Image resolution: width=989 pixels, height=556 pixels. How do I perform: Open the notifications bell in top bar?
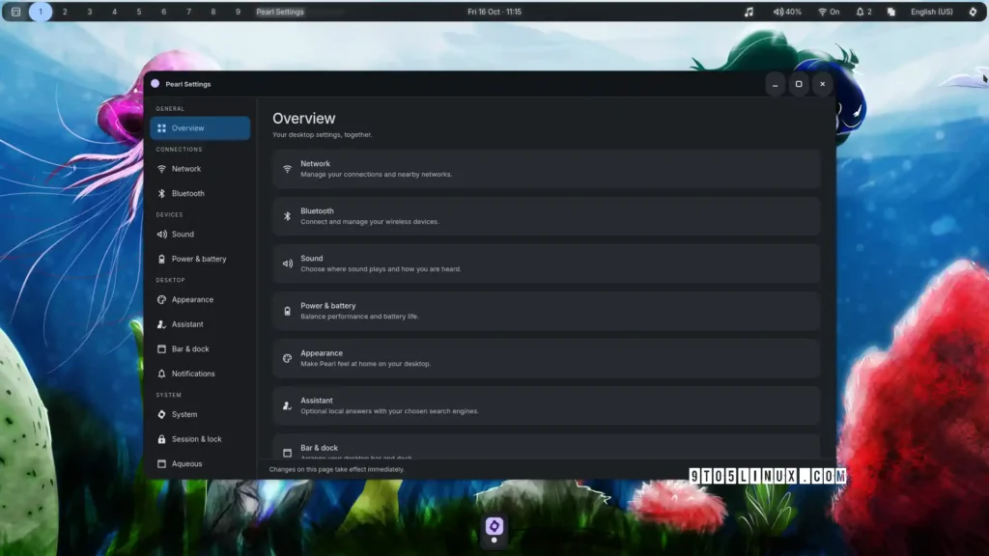[863, 12]
